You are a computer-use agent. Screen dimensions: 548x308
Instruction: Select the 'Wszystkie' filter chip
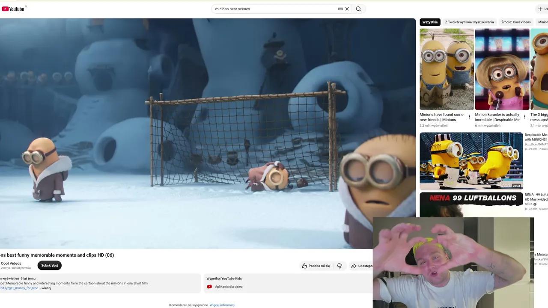point(430,22)
